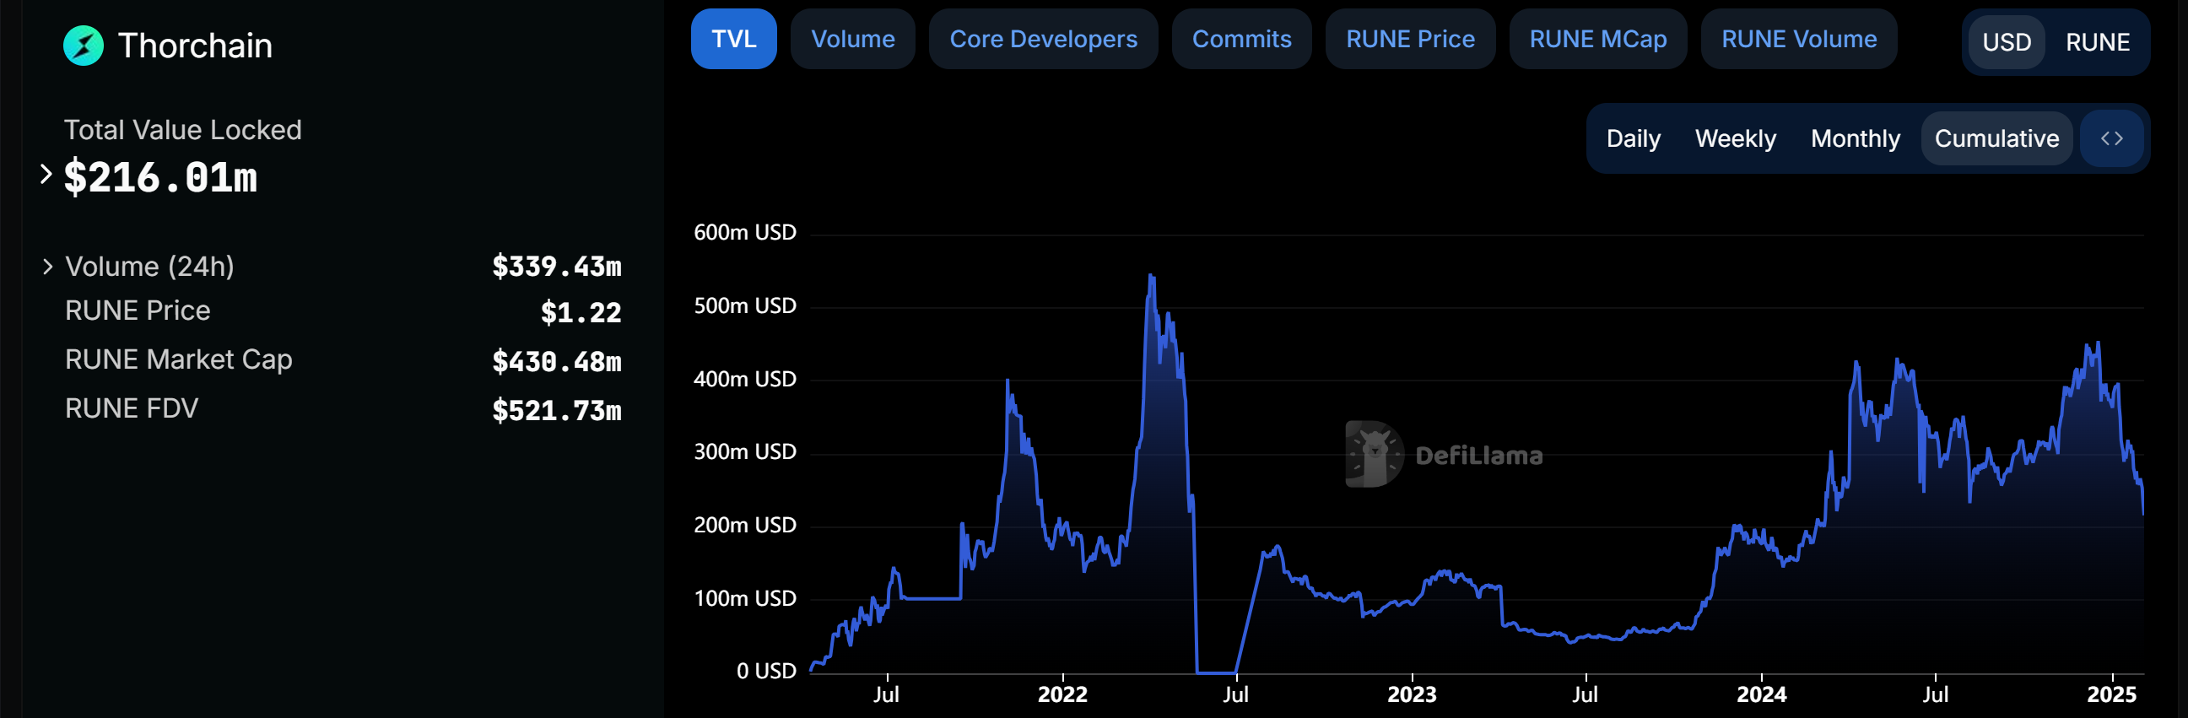Viewport: 2188px width, 718px height.
Task: Click the $339.43m volume value
Action: [x=556, y=267]
